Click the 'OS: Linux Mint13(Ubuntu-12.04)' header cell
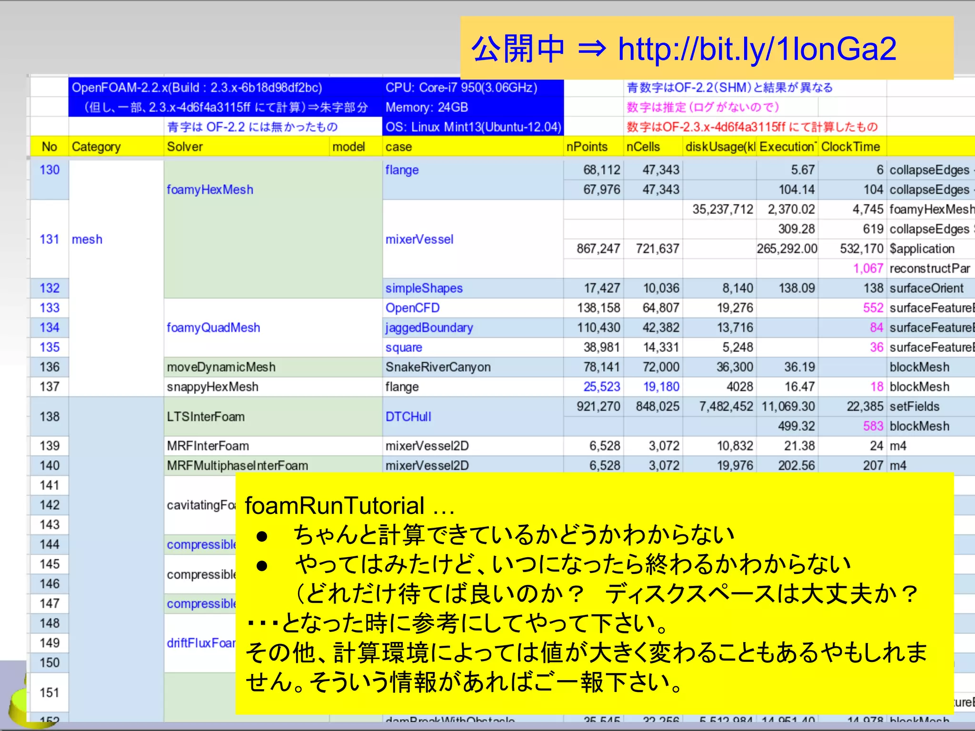Viewport: 975px width, 731px height. 473,127
